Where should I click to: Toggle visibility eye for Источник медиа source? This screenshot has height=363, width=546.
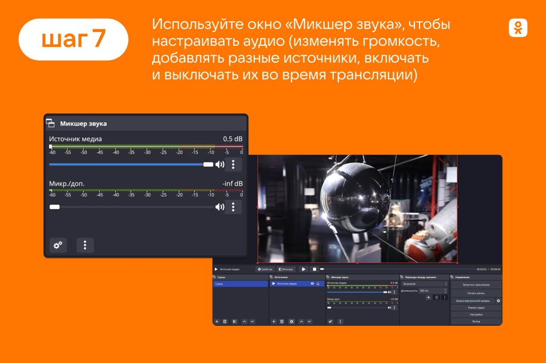click(312, 284)
